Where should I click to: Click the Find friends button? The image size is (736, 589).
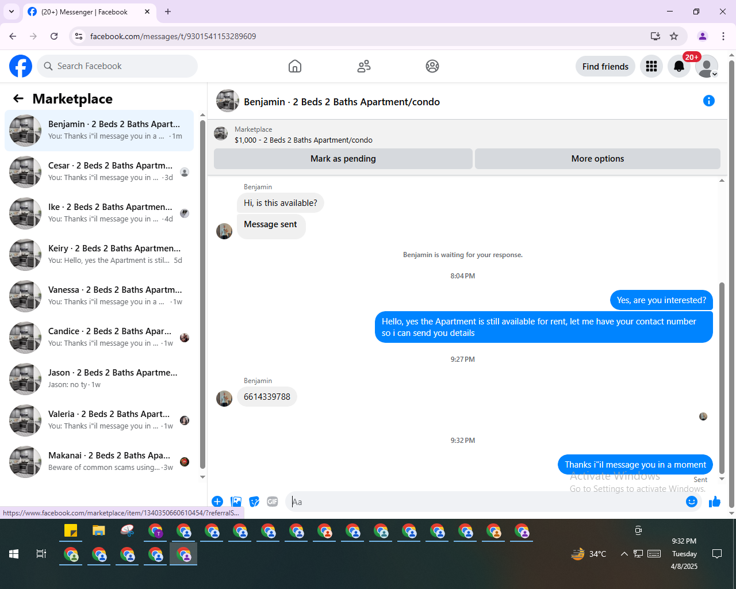tap(605, 66)
